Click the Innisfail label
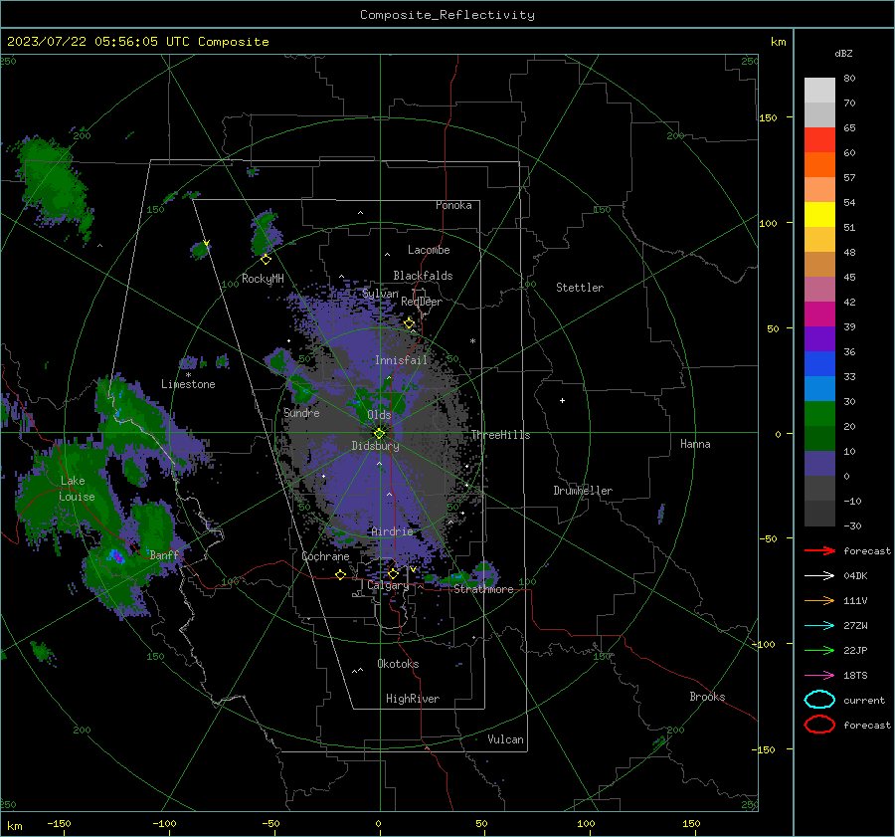 401,360
